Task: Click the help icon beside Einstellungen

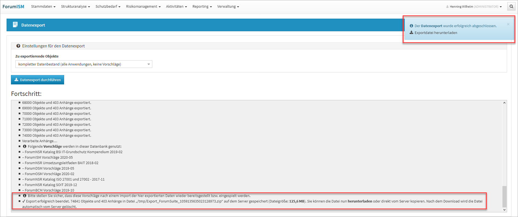Action: 18,46
